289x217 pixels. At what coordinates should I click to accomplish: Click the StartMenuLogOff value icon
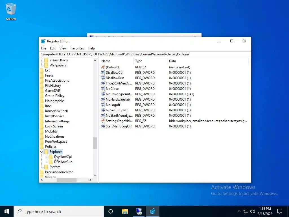[103, 126]
